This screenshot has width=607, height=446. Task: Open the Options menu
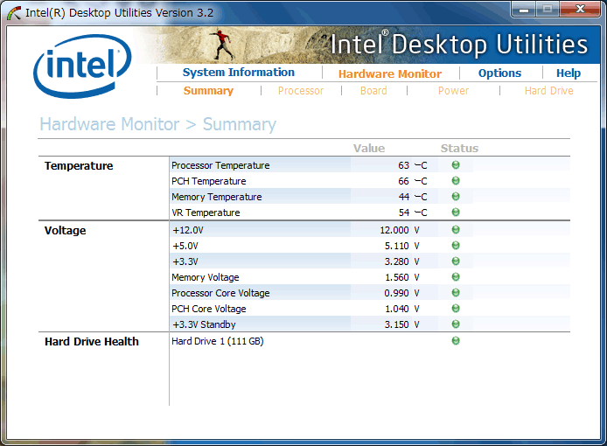pyautogui.click(x=499, y=73)
